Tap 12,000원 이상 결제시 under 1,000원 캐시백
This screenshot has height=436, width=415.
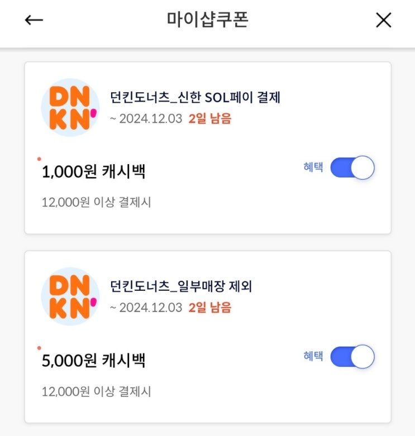pos(96,202)
